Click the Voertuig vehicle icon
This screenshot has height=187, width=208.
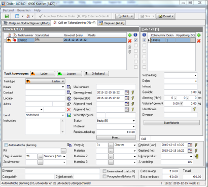pyautogui.click(x=70, y=145)
